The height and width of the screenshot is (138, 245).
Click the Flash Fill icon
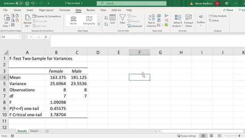159,16
